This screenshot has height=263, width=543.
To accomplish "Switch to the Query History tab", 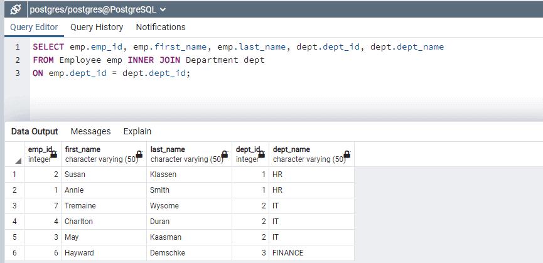I will click(97, 27).
